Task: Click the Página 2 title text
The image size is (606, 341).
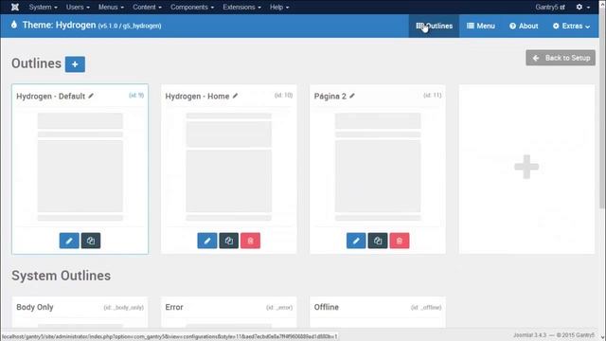Action: click(330, 97)
